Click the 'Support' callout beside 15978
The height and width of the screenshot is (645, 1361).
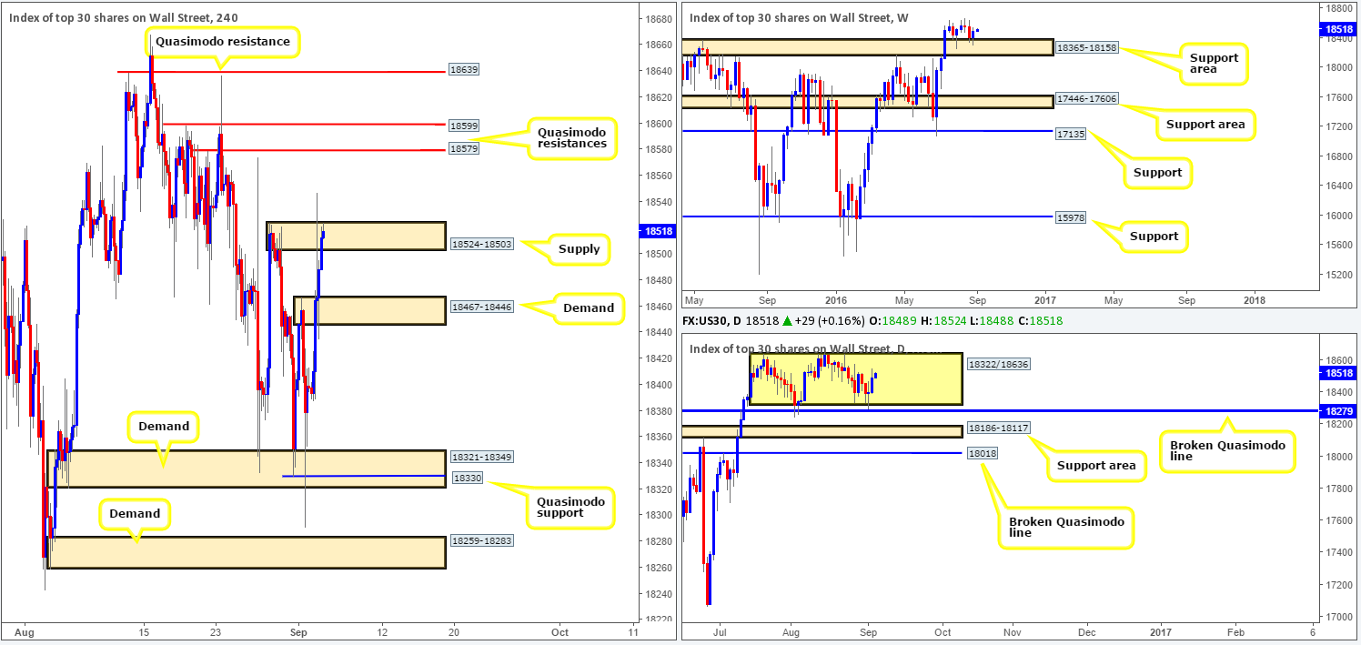[1154, 237]
